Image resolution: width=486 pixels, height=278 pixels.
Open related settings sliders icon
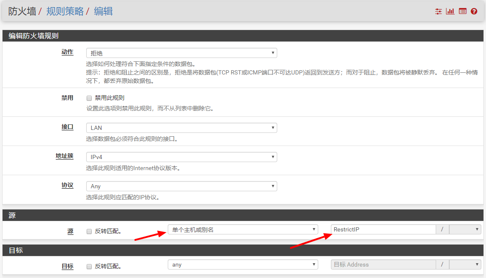(x=438, y=11)
